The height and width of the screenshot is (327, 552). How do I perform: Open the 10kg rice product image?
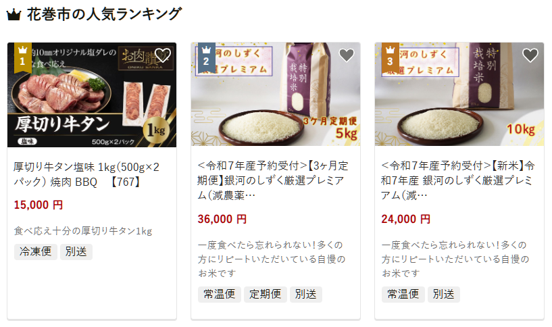459,95
